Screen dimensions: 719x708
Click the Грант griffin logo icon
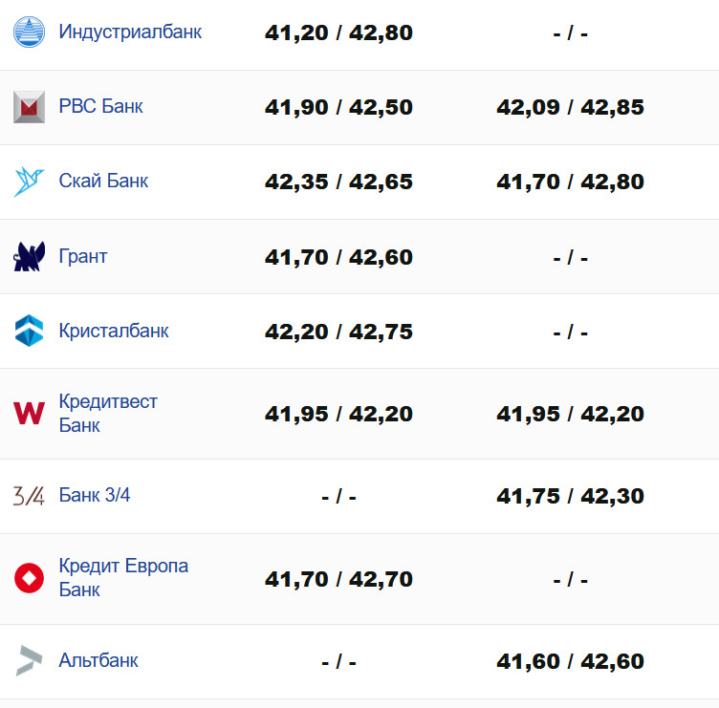[x=29, y=256]
